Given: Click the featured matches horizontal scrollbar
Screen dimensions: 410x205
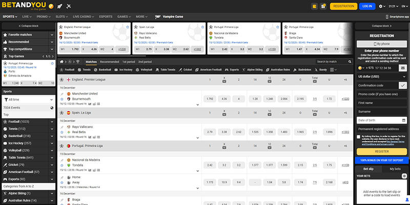Looking at the screenshot, I should click(101, 56).
